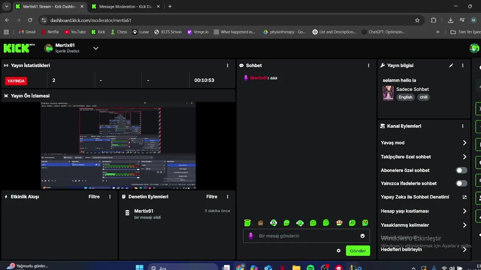
Task: Show hidden system tray icons
Action: click(x=413, y=268)
